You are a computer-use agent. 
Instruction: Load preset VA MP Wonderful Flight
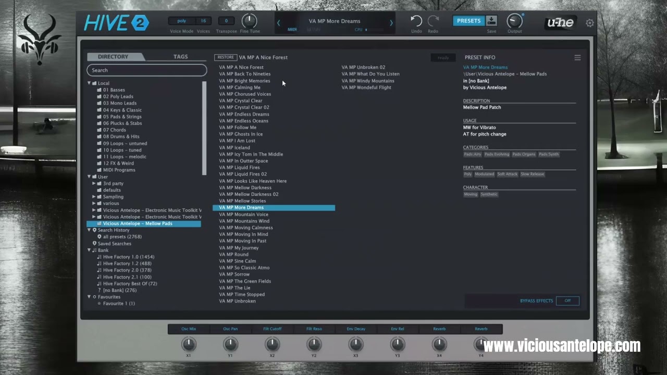pyautogui.click(x=366, y=87)
